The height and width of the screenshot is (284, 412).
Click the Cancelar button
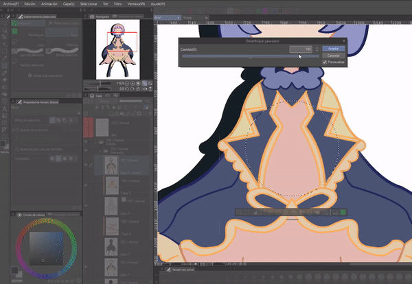[334, 56]
